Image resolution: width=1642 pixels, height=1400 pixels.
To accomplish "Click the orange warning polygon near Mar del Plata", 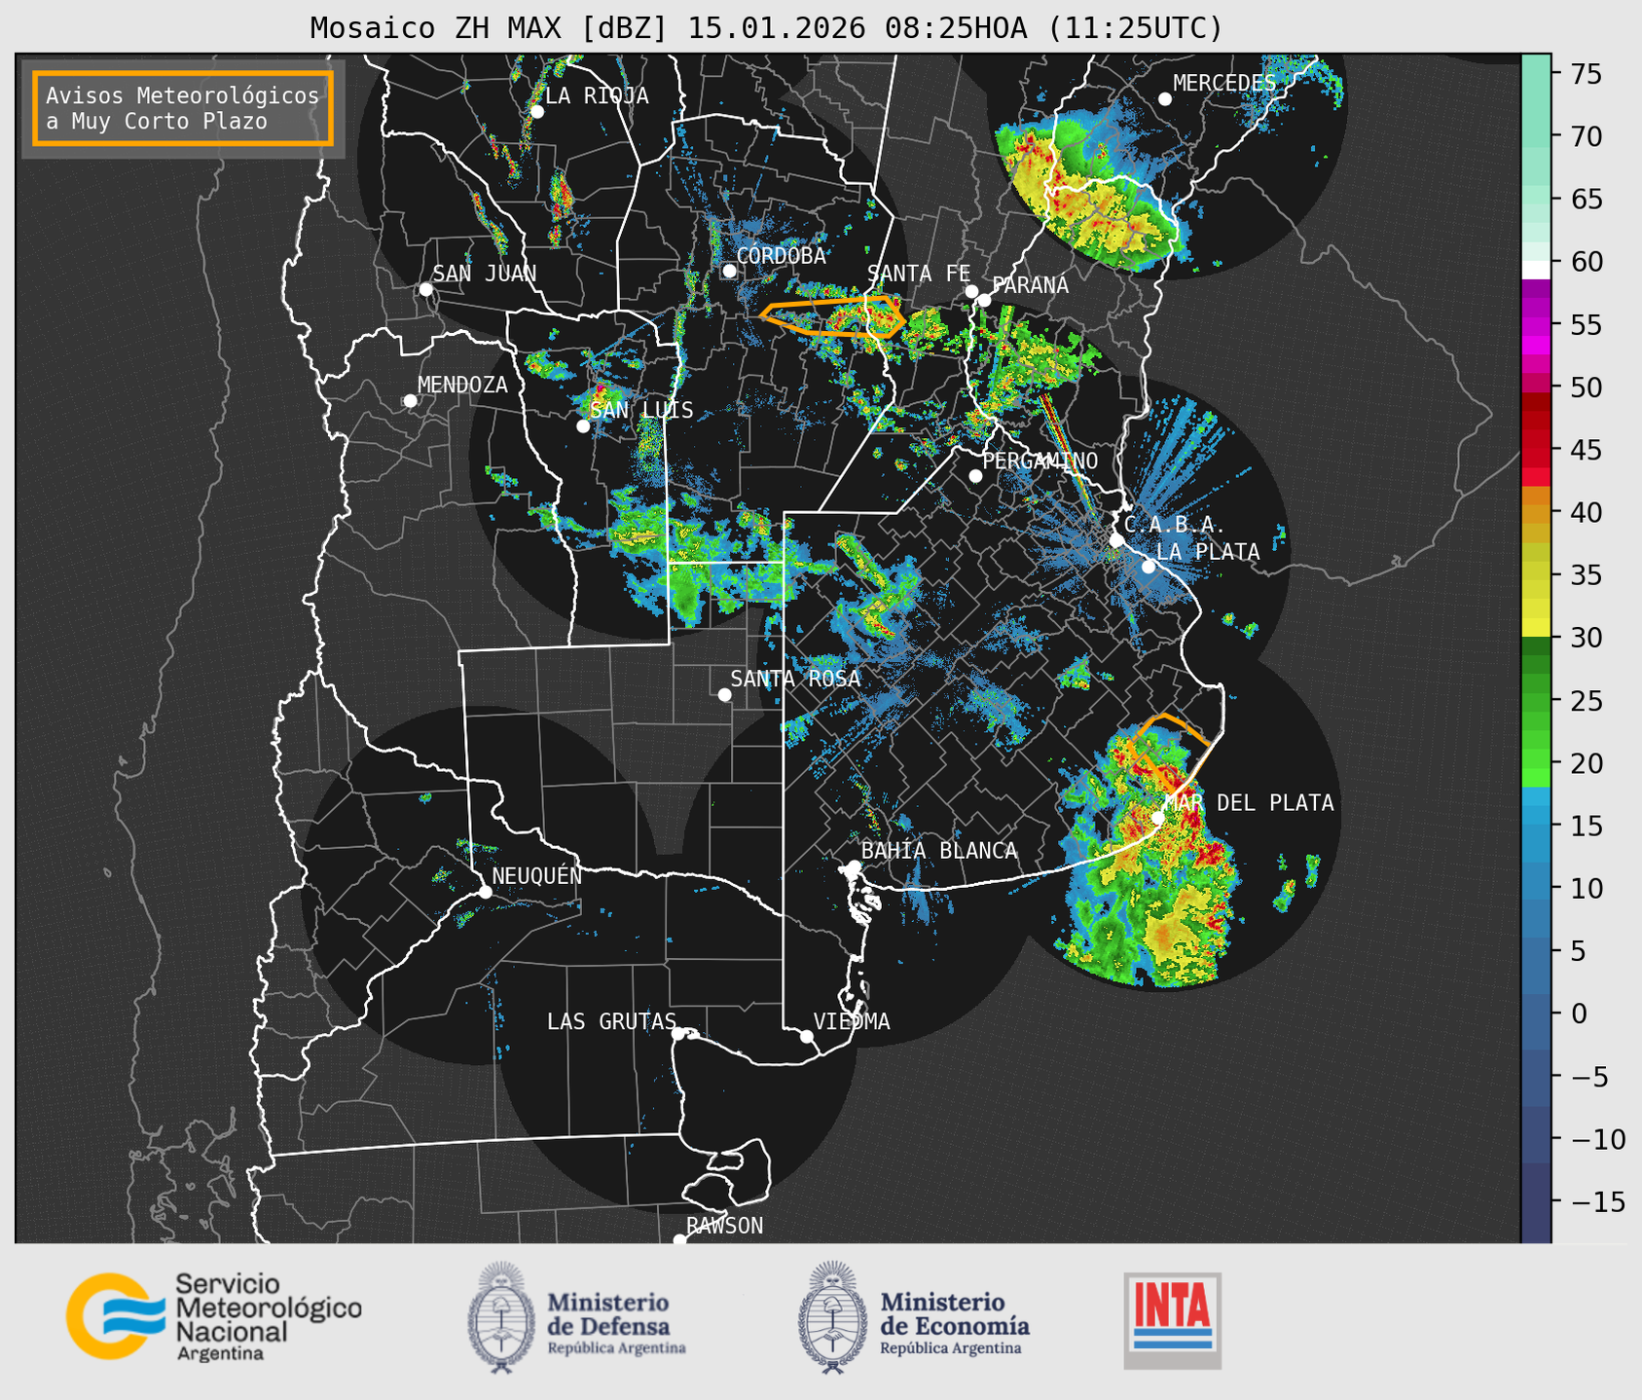I will tap(1173, 752).
